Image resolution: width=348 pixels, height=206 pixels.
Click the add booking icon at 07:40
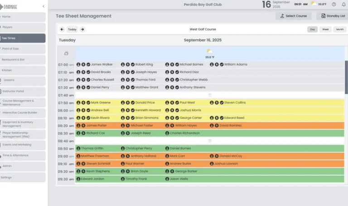(209, 95)
